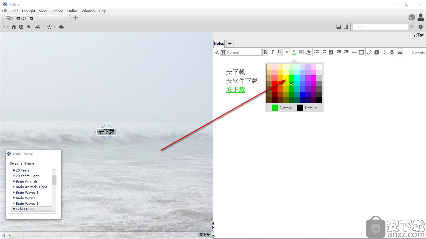Click the TheBrain cube icon
Image resolution: width=426 pixels, height=239 pixels.
(x=412, y=17)
